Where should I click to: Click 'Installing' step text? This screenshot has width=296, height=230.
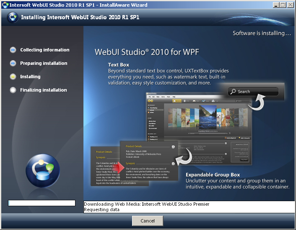(x=30, y=77)
